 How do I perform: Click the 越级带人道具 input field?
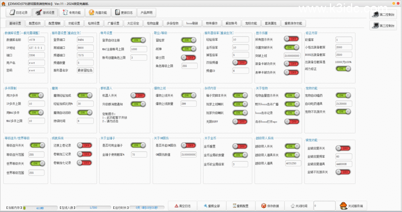(293, 163)
